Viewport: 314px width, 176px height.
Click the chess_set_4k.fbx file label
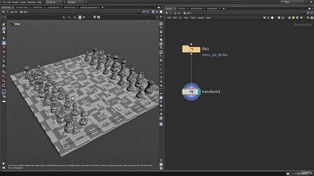[214, 55]
